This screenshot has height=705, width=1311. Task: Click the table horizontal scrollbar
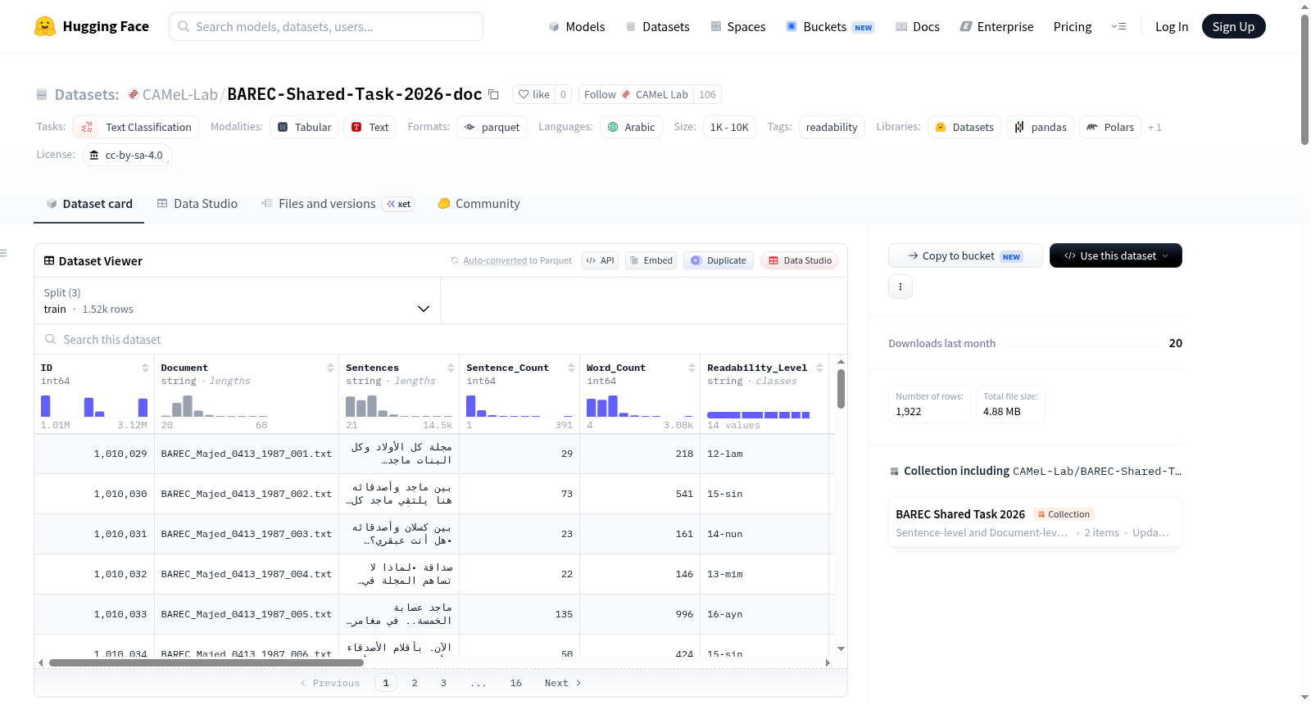point(206,662)
